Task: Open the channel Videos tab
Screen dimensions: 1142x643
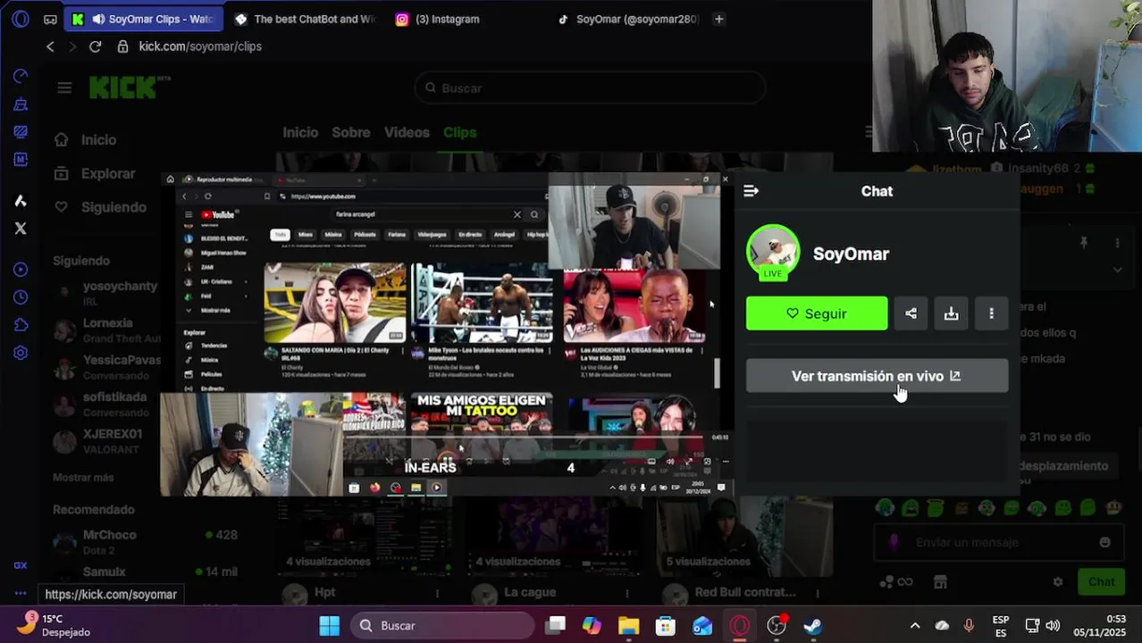Action: 407,132
